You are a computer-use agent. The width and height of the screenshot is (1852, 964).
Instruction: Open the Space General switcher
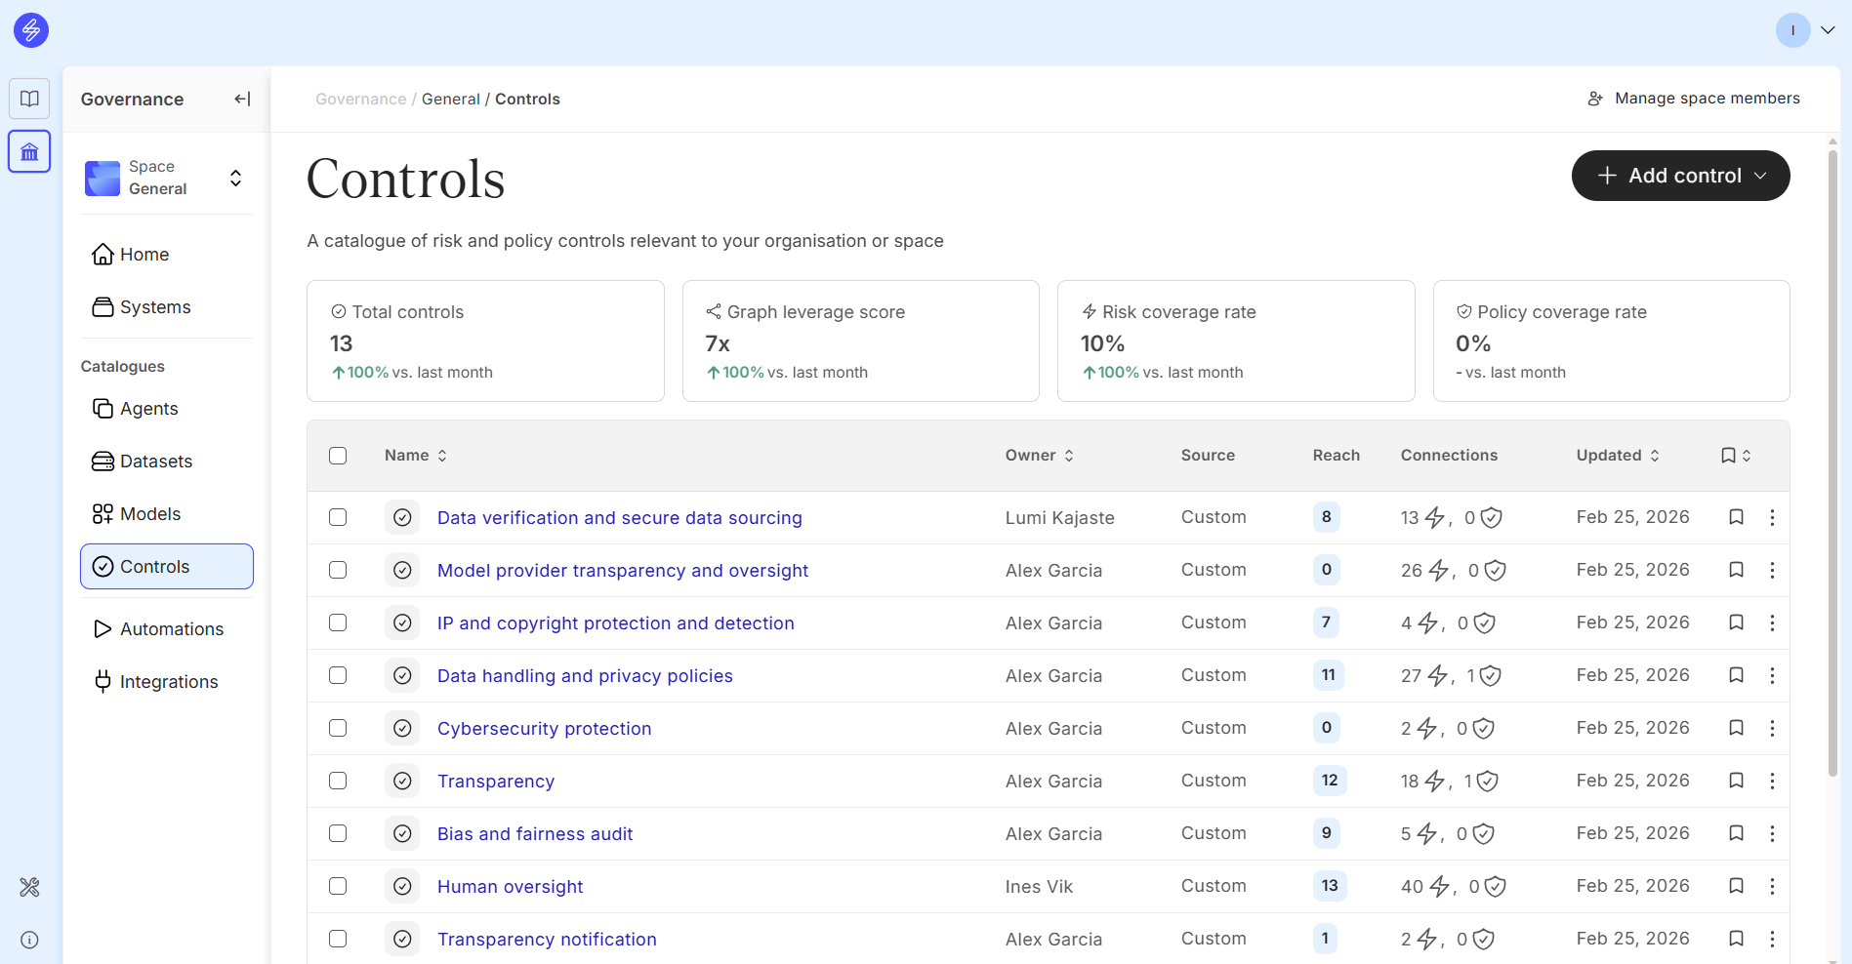point(166,178)
